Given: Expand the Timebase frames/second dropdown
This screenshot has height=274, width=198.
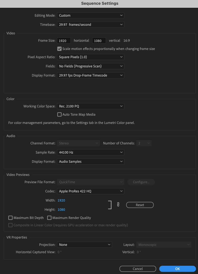Looking at the screenshot, I should [90, 25].
